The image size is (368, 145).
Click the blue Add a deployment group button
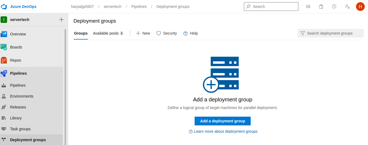tap(223, 121)
